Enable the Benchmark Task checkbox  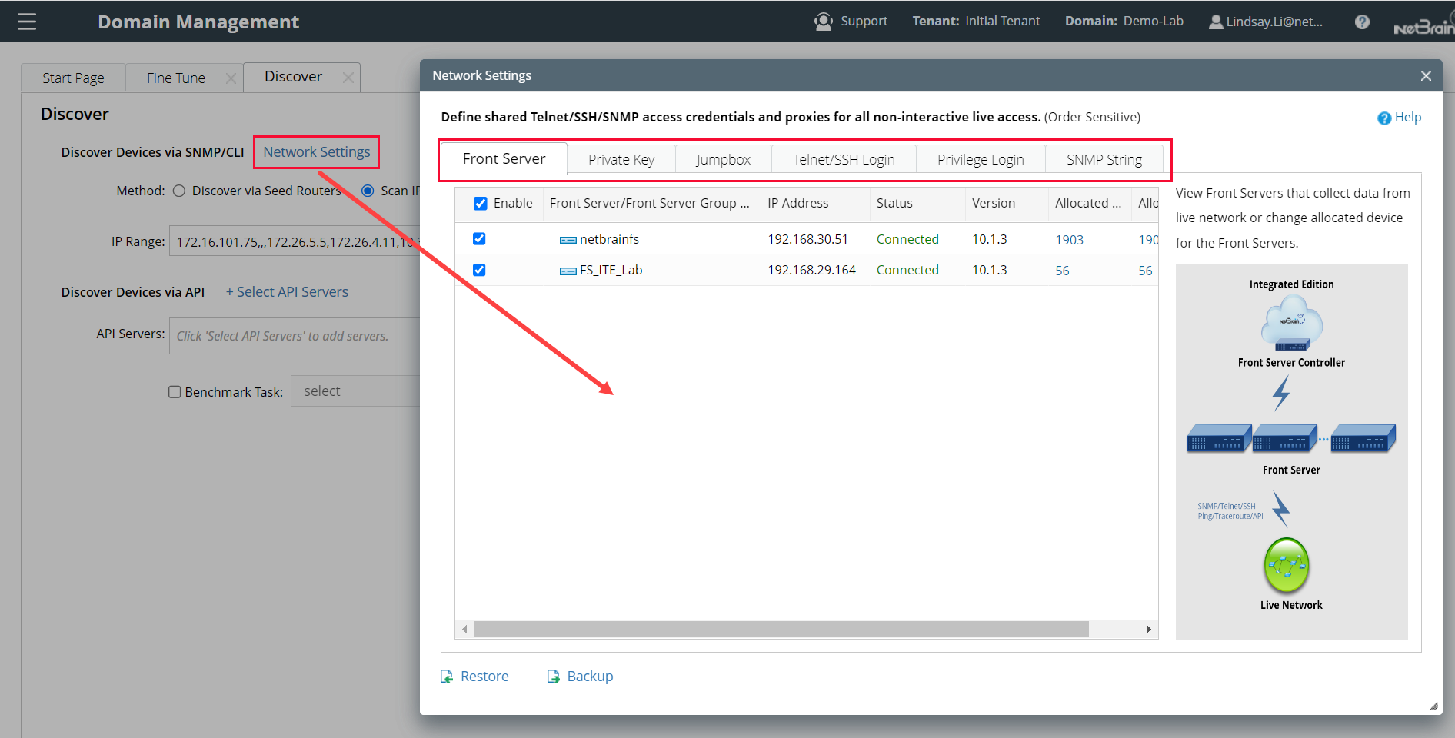175,392
